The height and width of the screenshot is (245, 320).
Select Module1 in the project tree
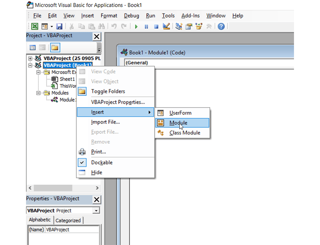(68, 100)
